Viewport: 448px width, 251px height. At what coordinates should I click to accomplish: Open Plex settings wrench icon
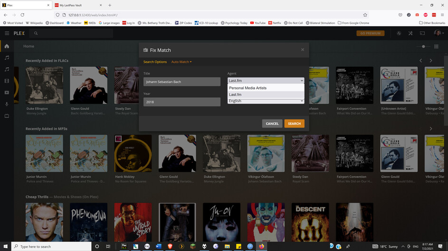click(x=410, y=33)
